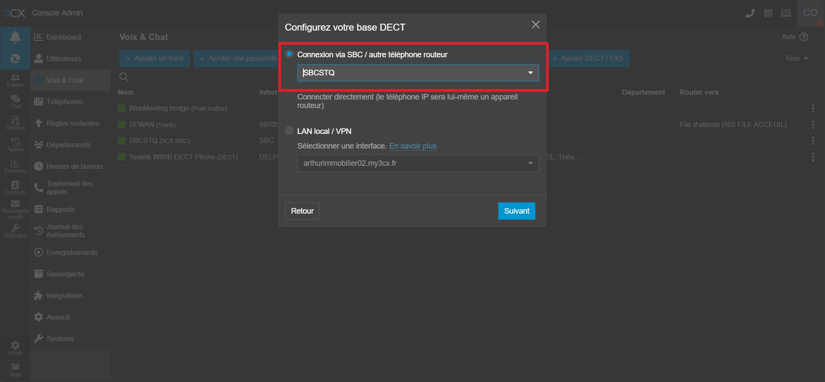This screenshot has height=382, width=825.
Task: Click the search magnifier icon
Action: click(124, 77)
